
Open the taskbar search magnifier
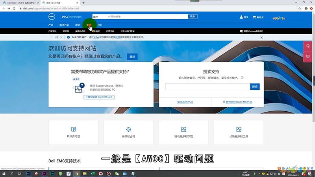pyautogui.click(x=12, y=173)
